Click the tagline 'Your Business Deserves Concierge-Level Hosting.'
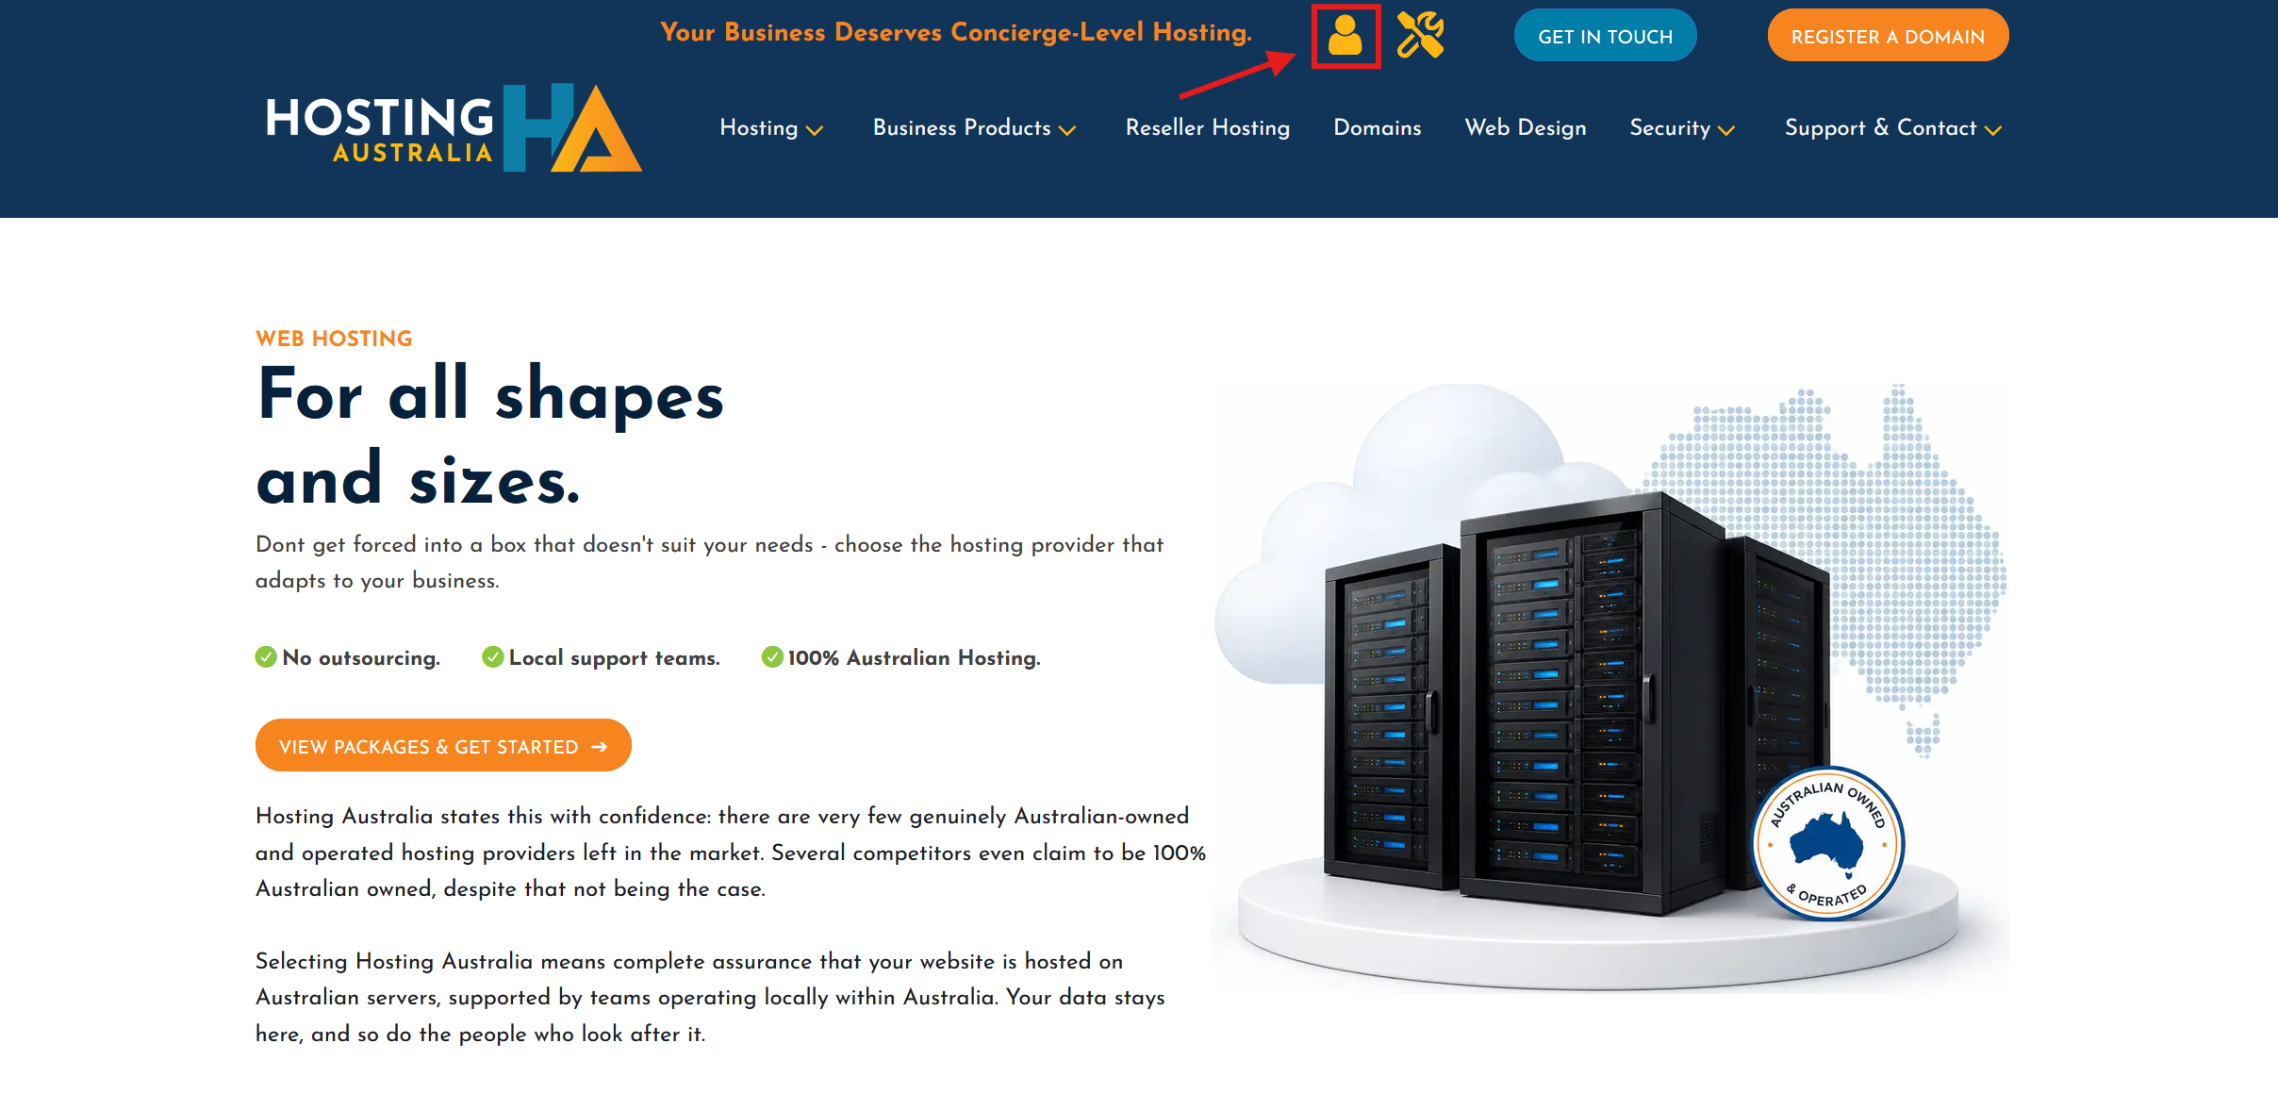Screen dimensions: 2278x1110 click(x=956, y=33)
